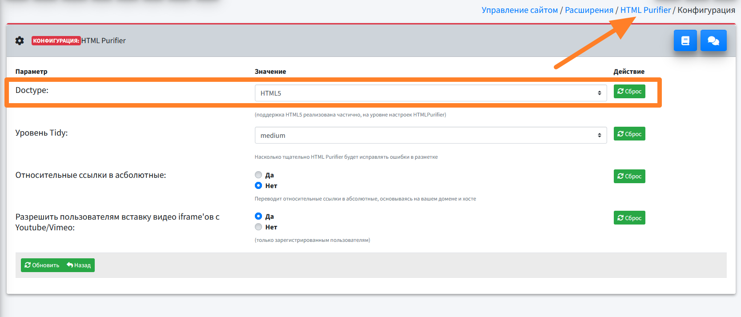
Task: Click the relative links description hint
Action: (365, 199)
